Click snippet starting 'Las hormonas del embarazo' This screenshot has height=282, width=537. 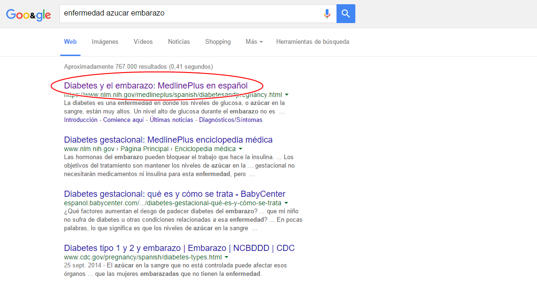179,166
